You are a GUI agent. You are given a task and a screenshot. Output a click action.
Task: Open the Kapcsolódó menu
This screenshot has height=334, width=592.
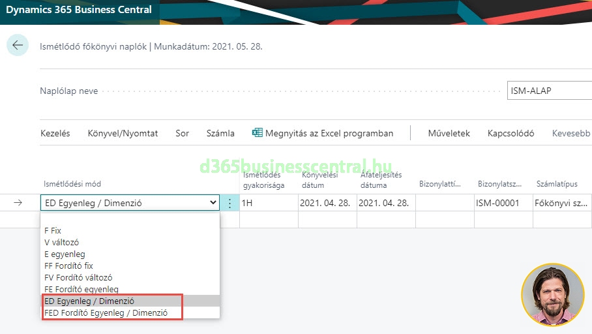point(511,133)
